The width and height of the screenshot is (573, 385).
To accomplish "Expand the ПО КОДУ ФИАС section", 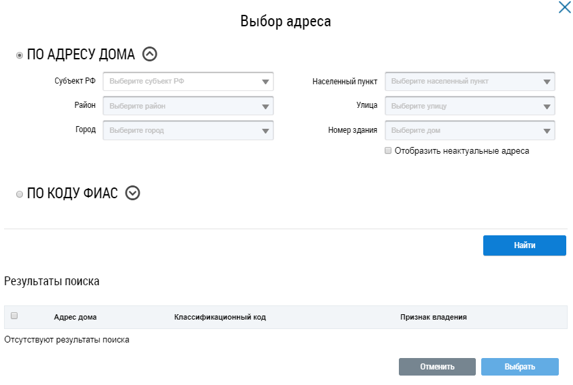I will tap(133, 194).
